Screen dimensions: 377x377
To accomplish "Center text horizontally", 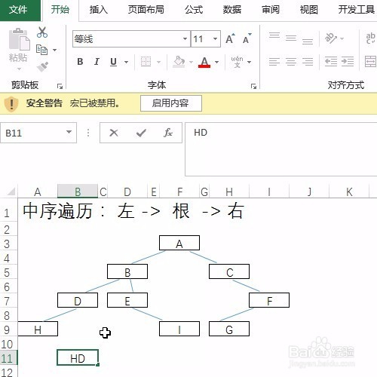I will [291, 62].
